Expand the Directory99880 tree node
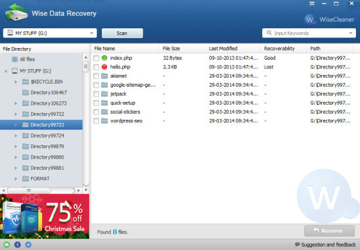 [16, 157]
